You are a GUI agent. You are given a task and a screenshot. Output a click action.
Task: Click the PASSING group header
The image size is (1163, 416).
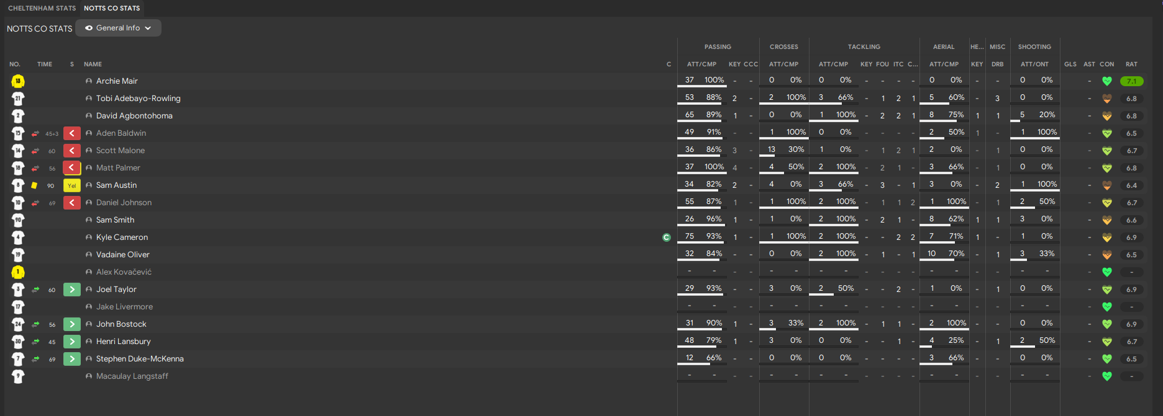718,47
